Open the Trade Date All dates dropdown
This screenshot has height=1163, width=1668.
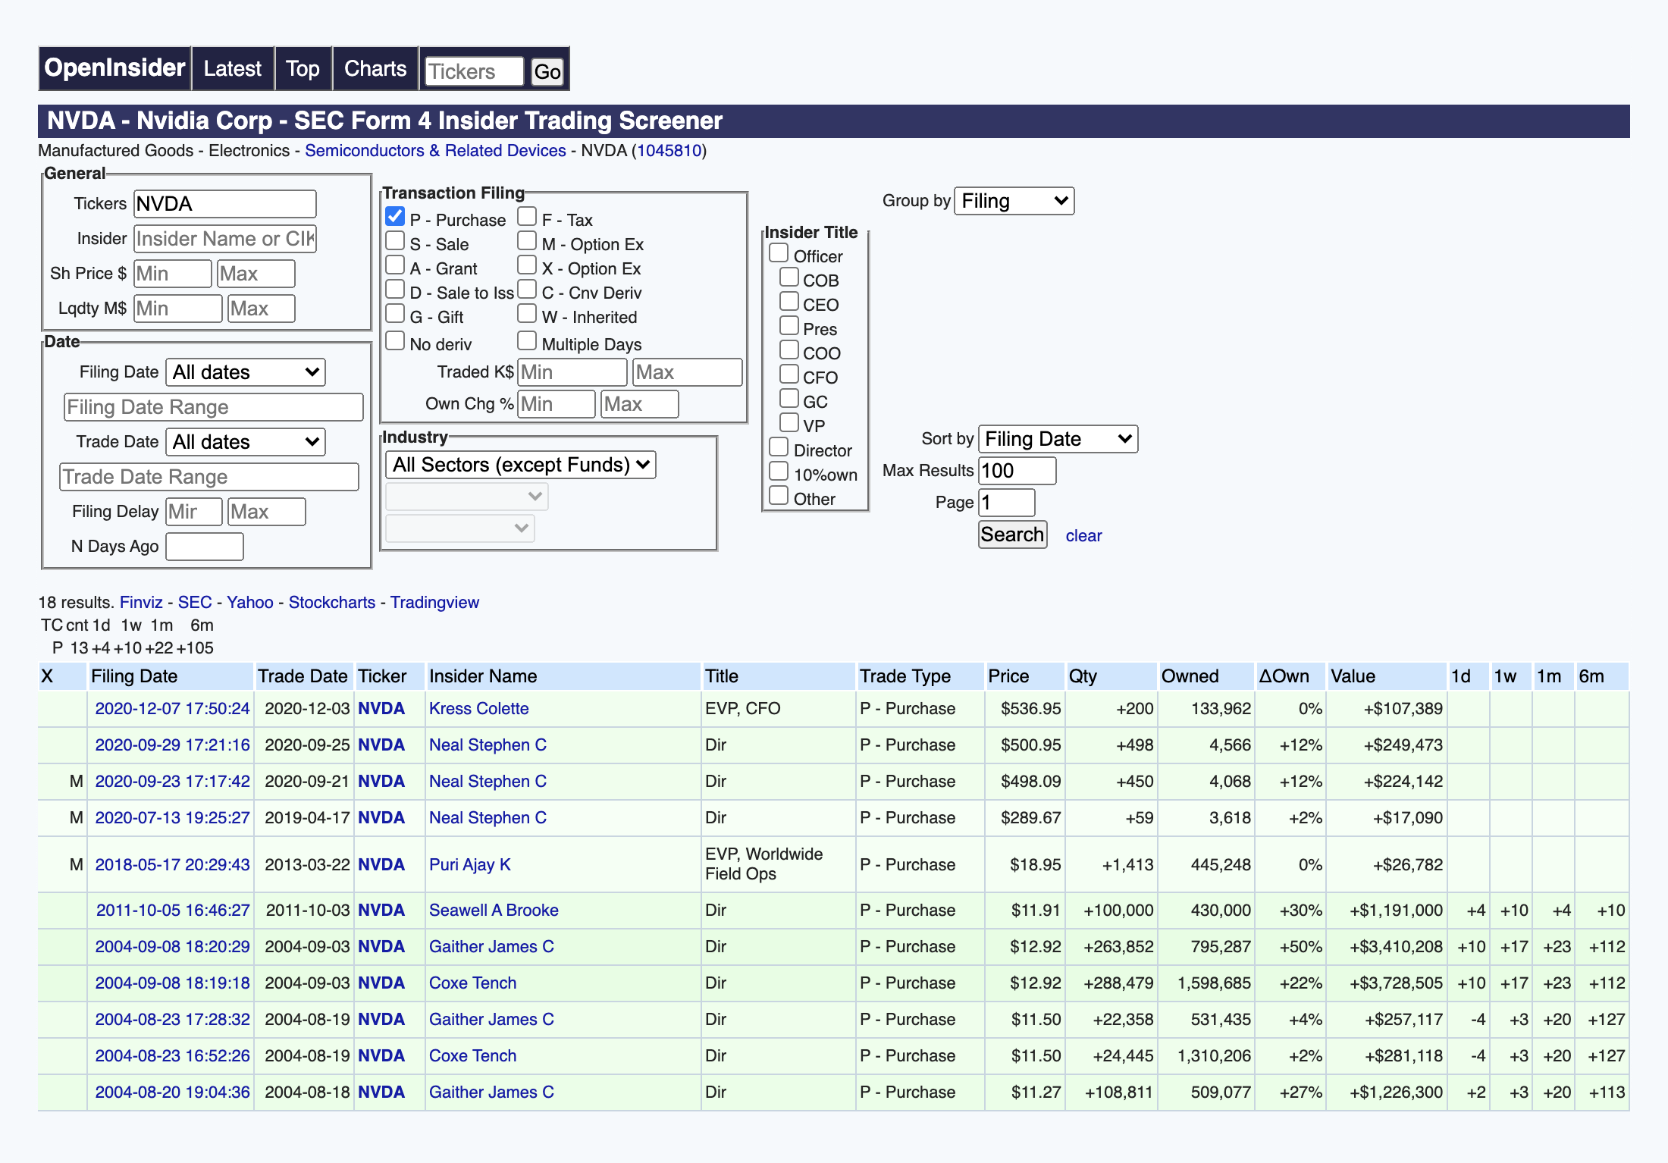click(246, 442)
